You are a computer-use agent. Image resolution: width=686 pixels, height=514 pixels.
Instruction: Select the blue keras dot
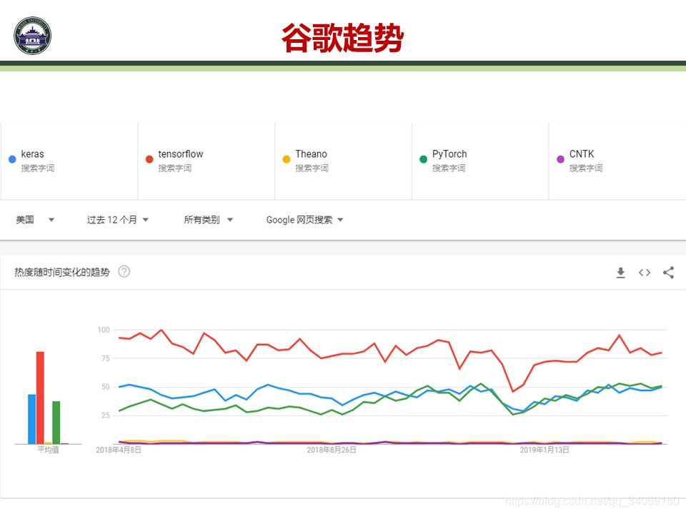click(12, 159)
